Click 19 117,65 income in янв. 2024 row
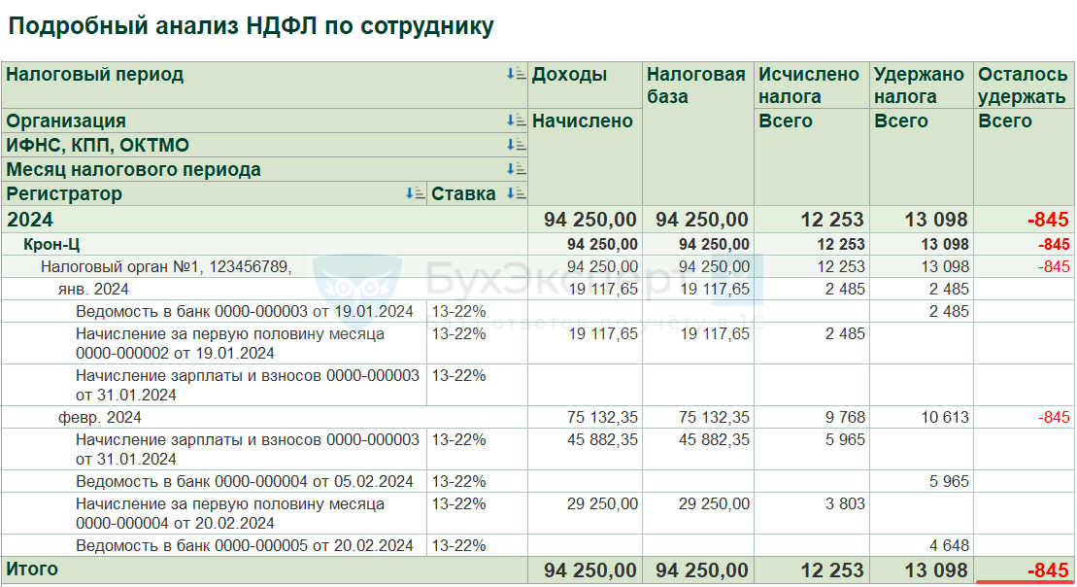 tap(603, 290)
